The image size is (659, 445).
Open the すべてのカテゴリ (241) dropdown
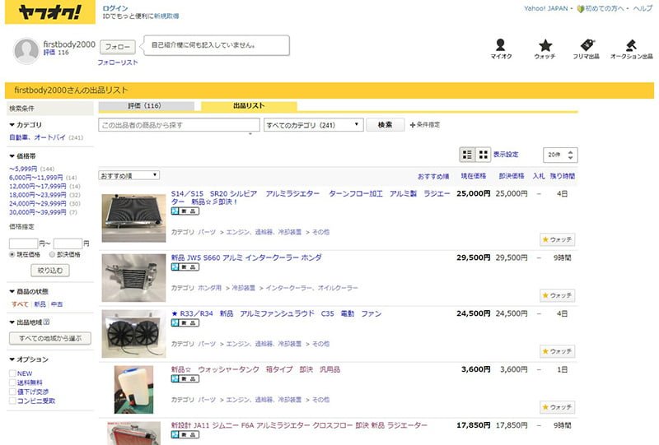tap(314, 125)
